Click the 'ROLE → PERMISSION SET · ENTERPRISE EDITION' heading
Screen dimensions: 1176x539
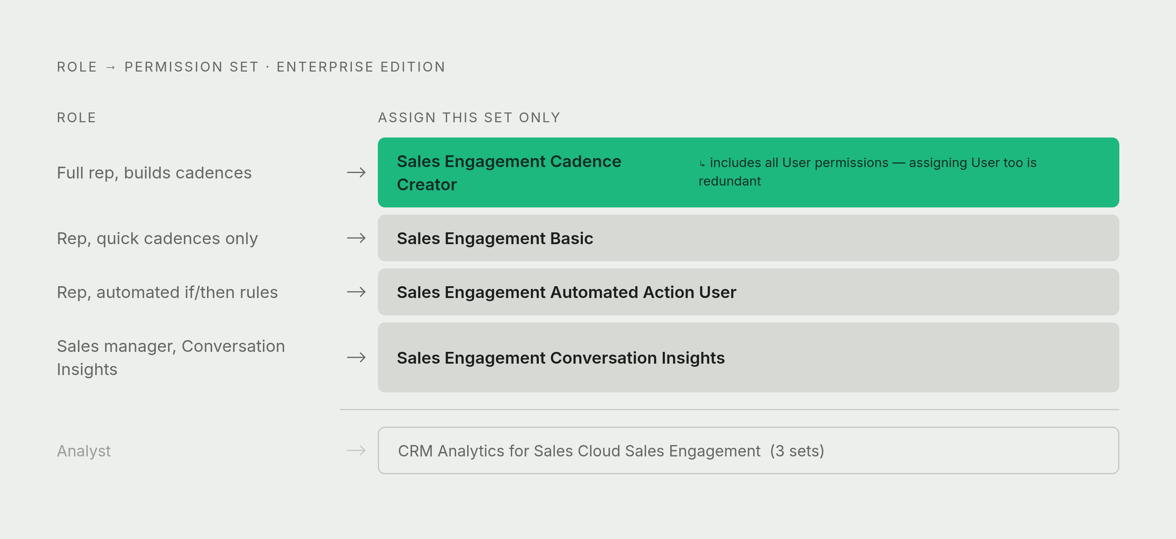point(251,67)
